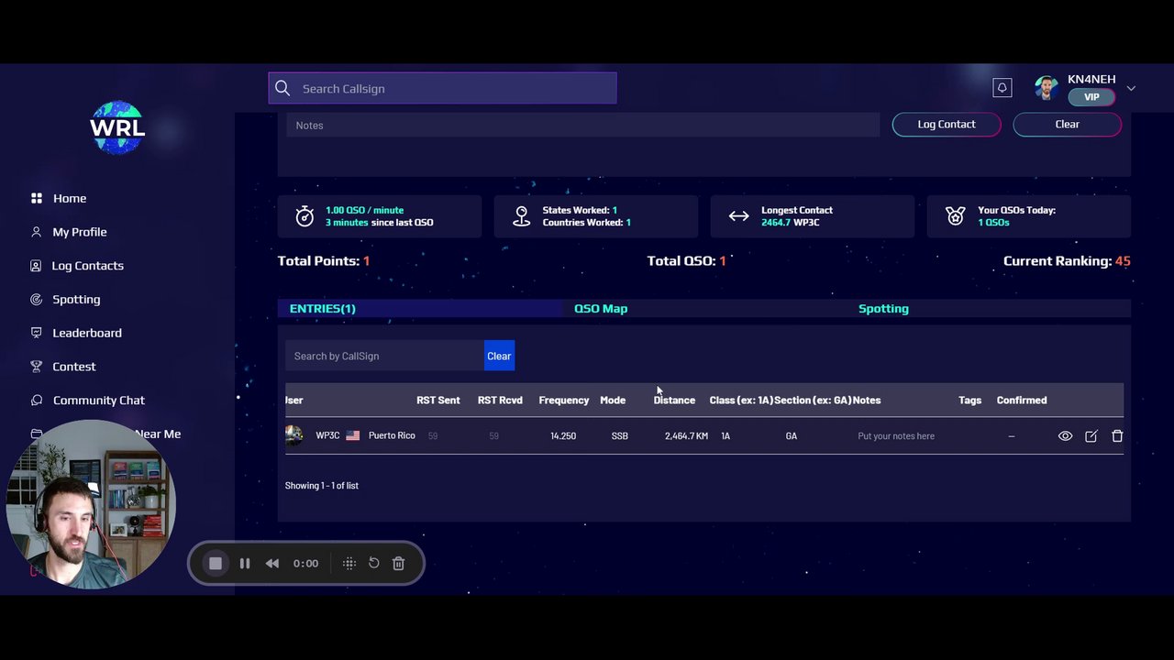The height and width of the screenshot is (660, 1174).
Task: Click the WP3C callsign entry
Action: click(x=327, y=435)
